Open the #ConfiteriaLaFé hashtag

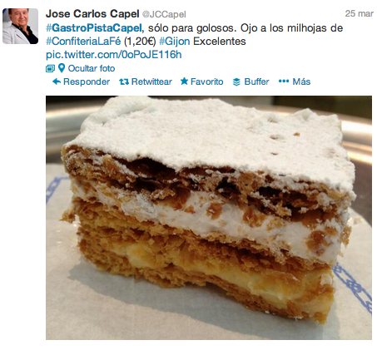coord(83,42)
